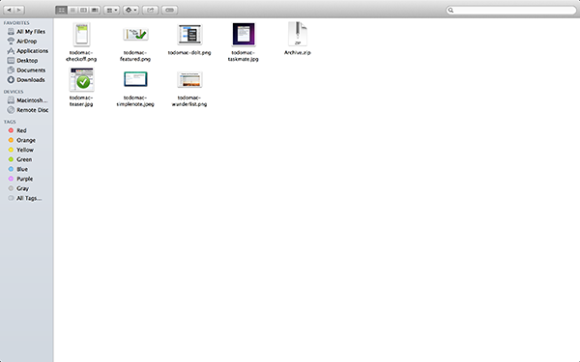
Task: Switch to Cover Flow view
Action: pyautogui.click(x=95, y=10)
